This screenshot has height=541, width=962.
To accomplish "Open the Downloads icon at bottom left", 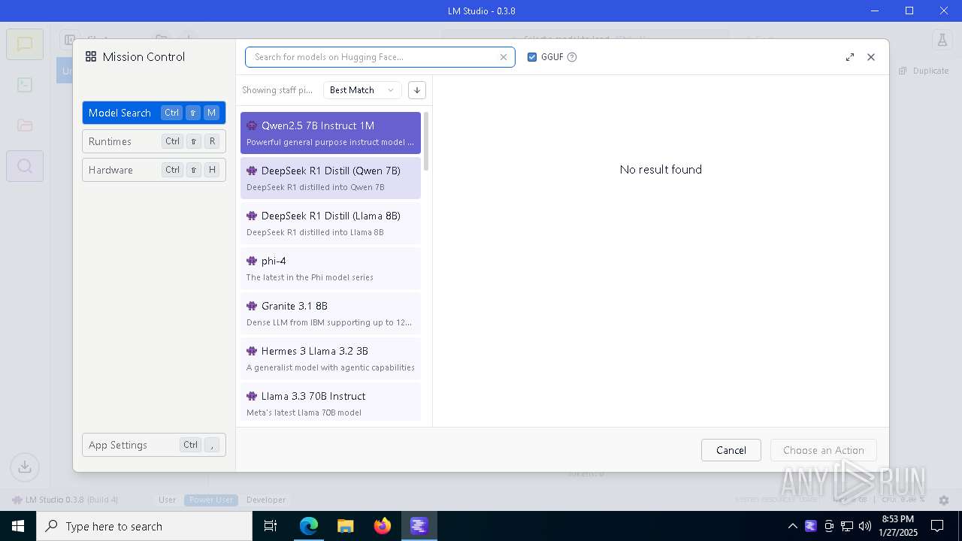I will [25, 467].
